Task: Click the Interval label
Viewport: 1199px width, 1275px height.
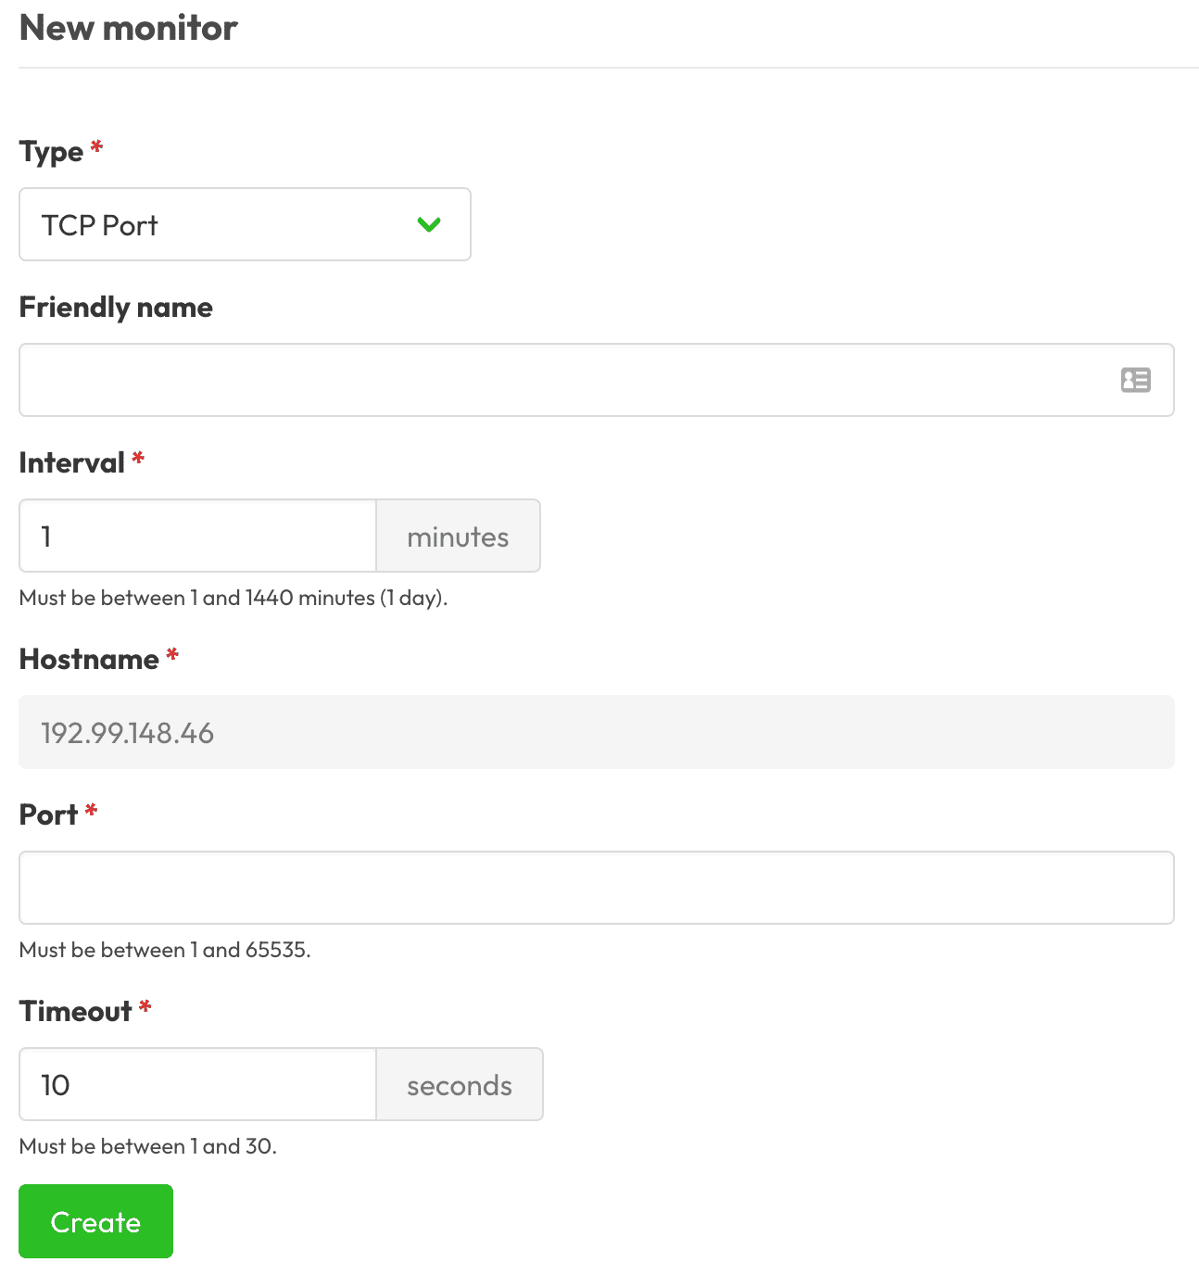Action: click(x=72, y=461)
